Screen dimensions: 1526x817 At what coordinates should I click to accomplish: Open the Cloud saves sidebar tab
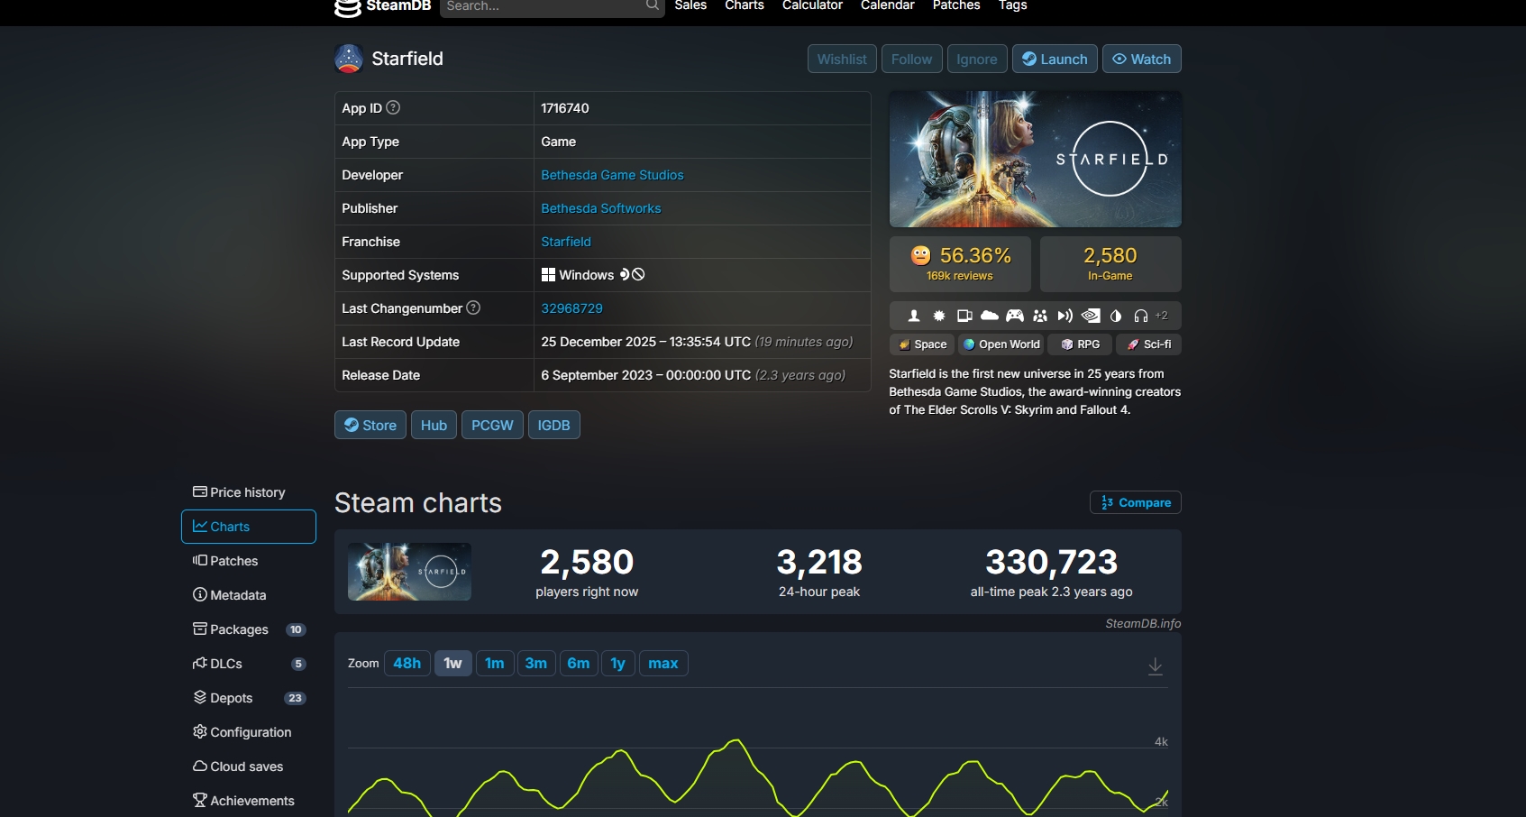pos(249,767)
